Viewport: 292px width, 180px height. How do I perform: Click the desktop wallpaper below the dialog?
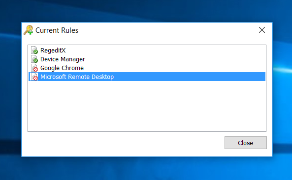146,168
